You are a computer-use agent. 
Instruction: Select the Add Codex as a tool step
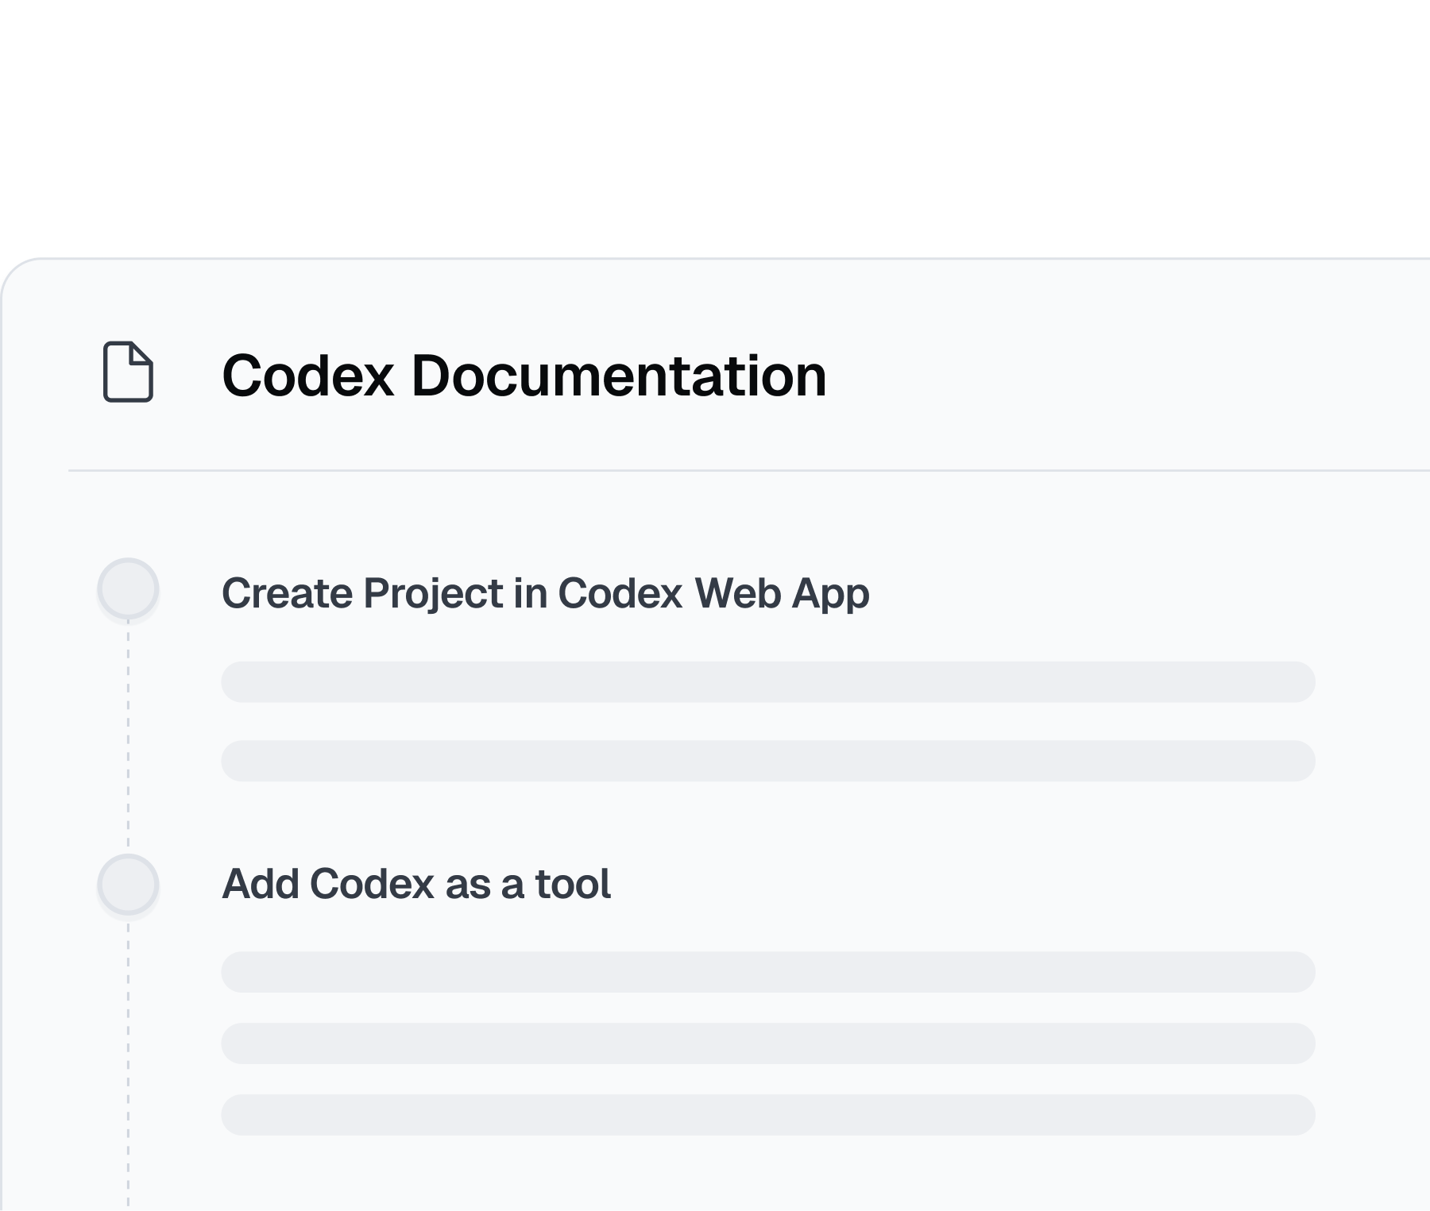point(416,884)
